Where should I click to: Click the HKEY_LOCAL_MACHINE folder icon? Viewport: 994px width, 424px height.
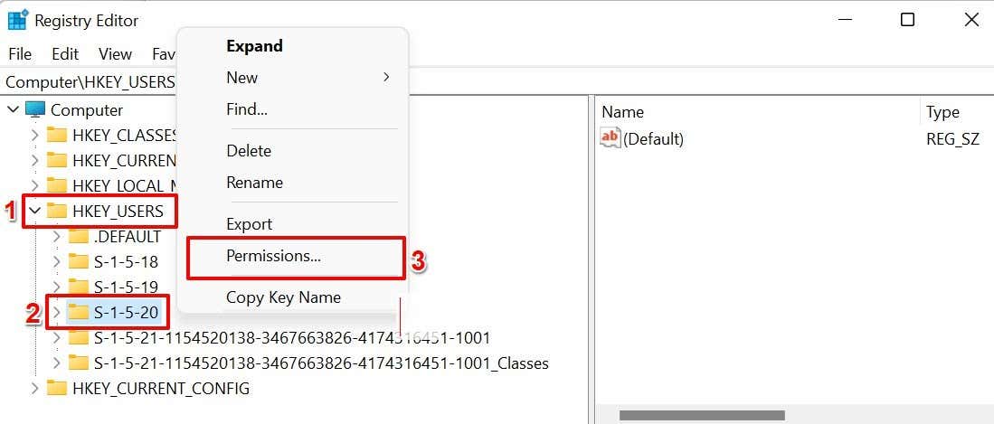pyautogui.click(x=57, y=185)
